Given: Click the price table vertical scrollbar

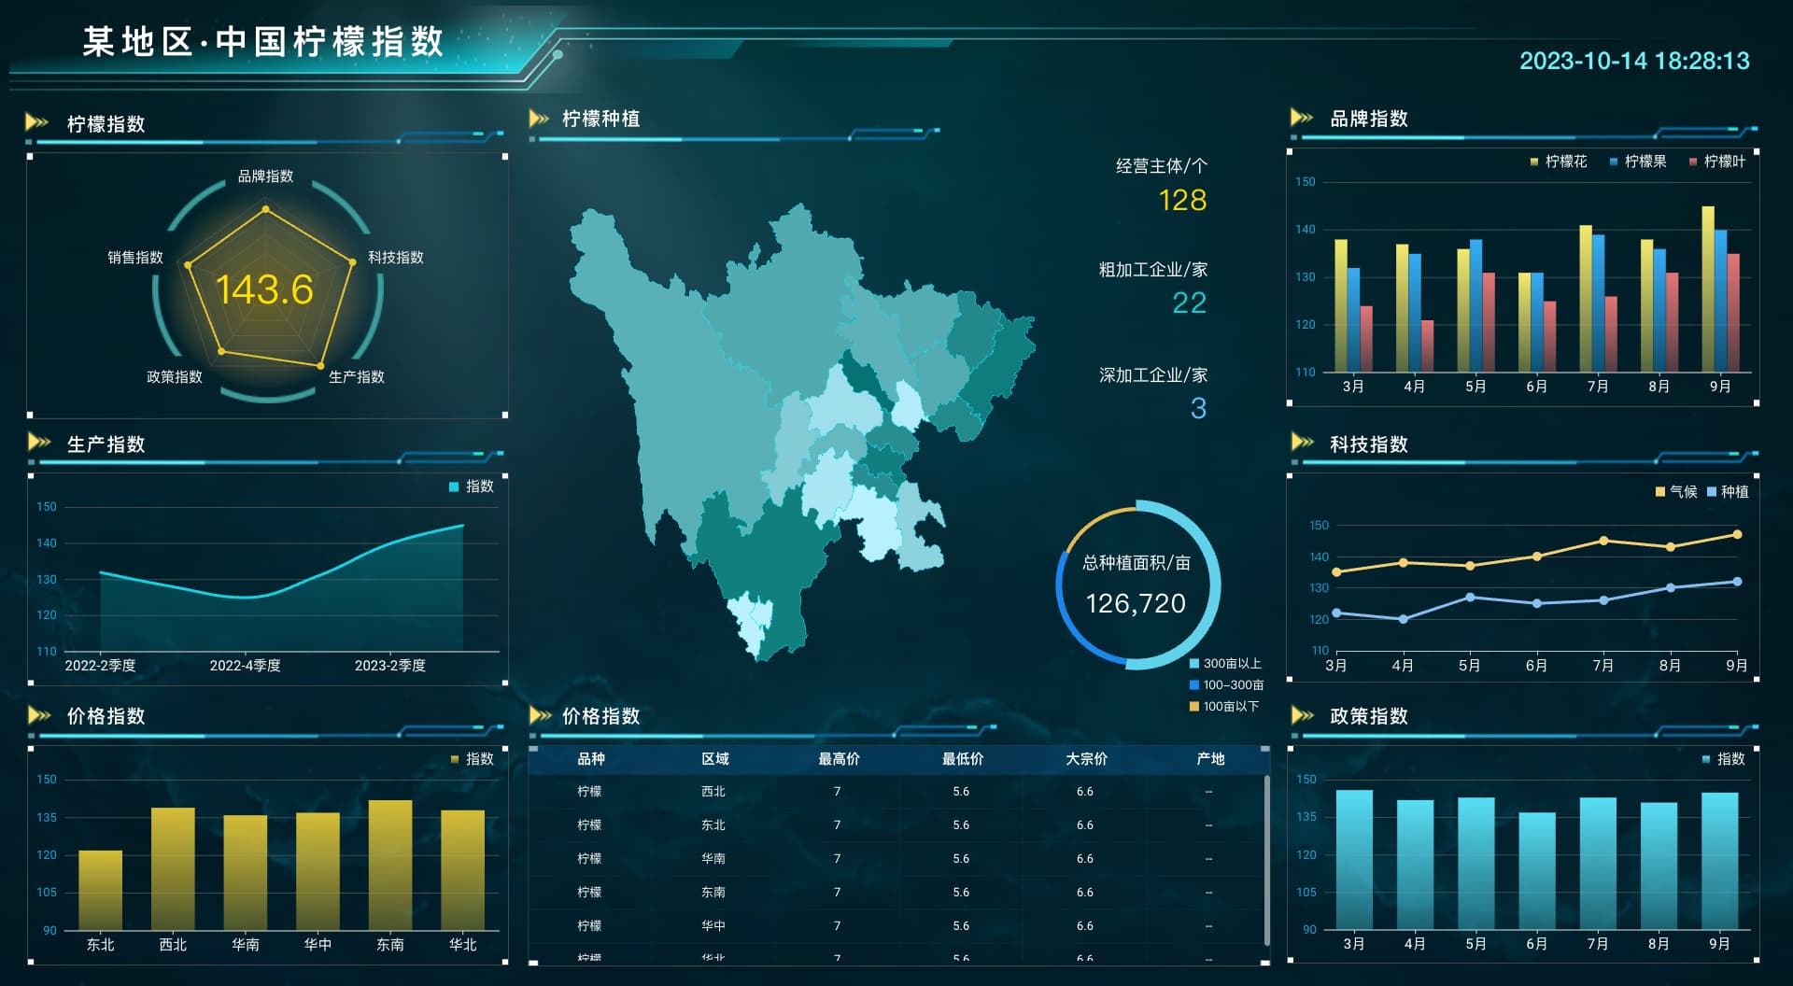Looking at the screenshot, I should (x=1266, y=859).
